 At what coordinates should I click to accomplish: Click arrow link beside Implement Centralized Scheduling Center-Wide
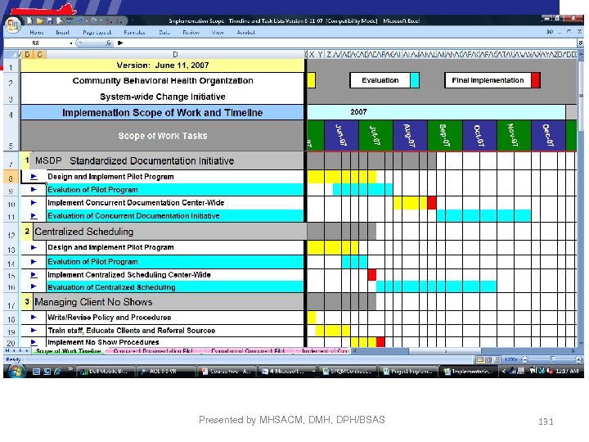point(34,275)
